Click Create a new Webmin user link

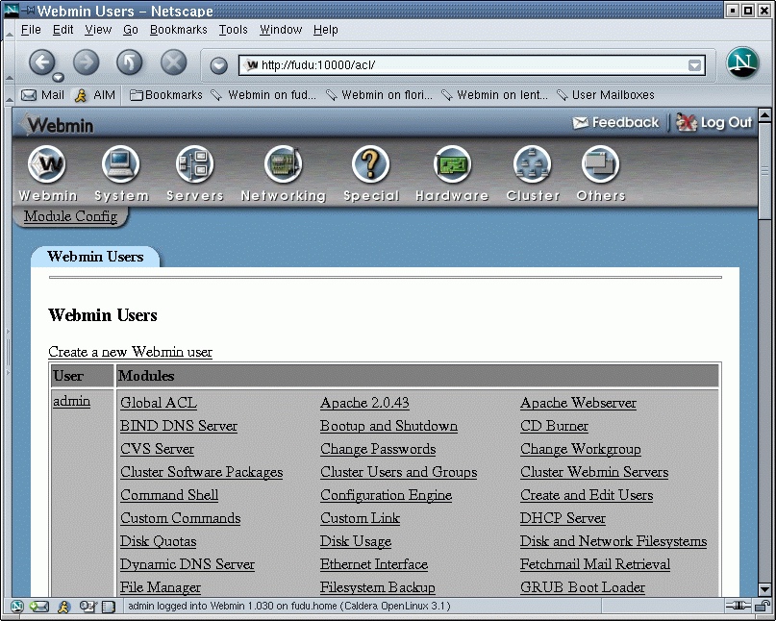[130, 352]
